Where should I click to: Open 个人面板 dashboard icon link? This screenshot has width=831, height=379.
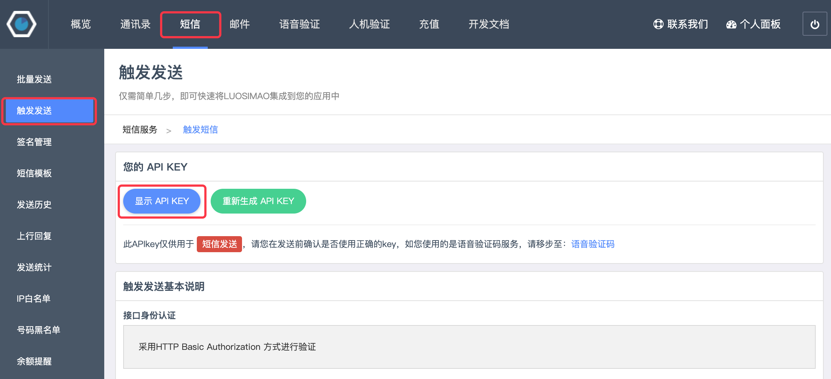point(753,24)
